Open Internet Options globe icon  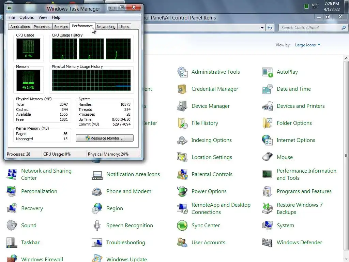(x=267, y=140)
